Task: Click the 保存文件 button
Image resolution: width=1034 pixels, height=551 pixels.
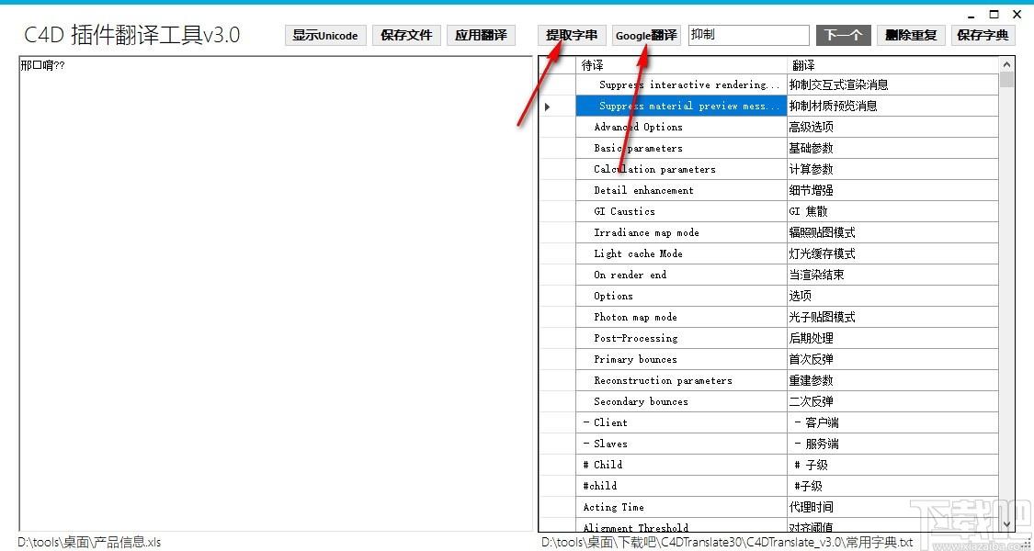Action: click(x=406, y=36)
